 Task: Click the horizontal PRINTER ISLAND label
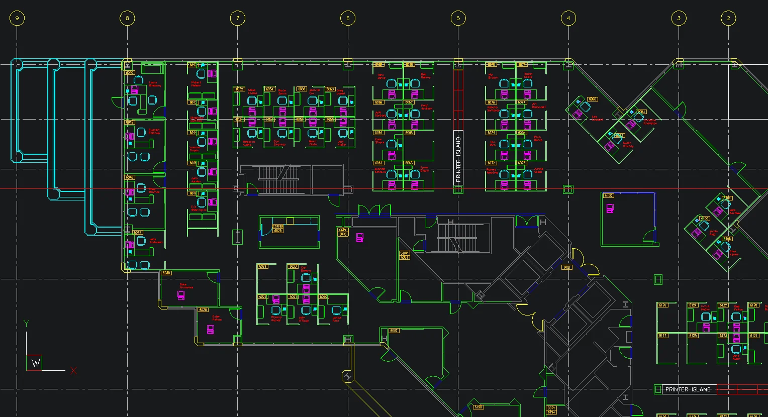(689, 389)
